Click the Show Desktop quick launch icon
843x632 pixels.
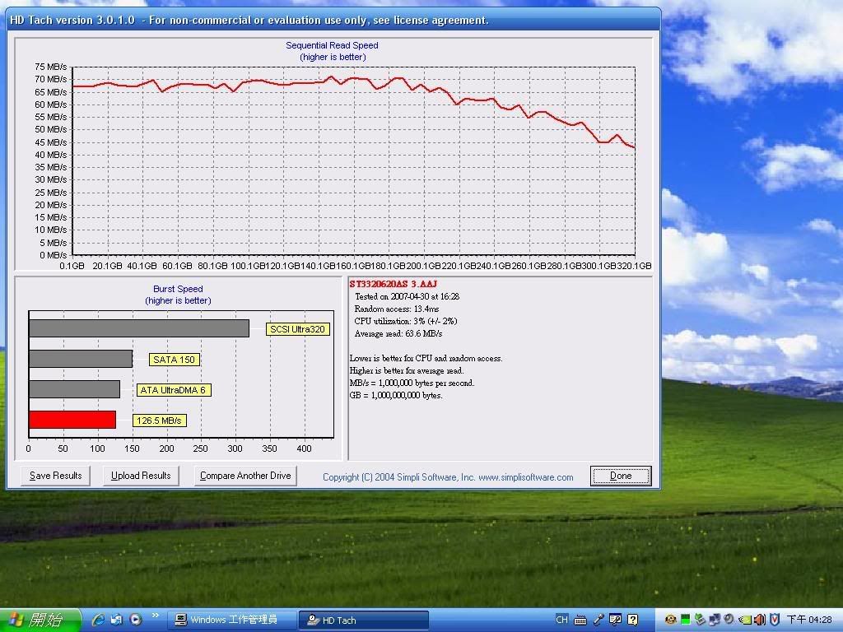tap(117, 620)
